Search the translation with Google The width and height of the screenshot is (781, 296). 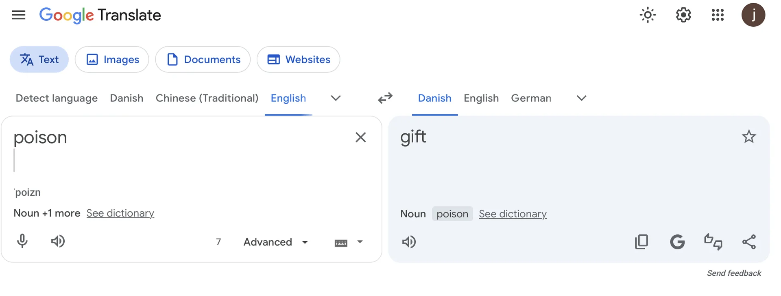coord(677,242)
